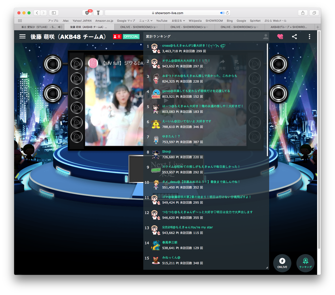Add a new tab with plus button
Viewport: 335px width, 295px height.
point(318,27)
